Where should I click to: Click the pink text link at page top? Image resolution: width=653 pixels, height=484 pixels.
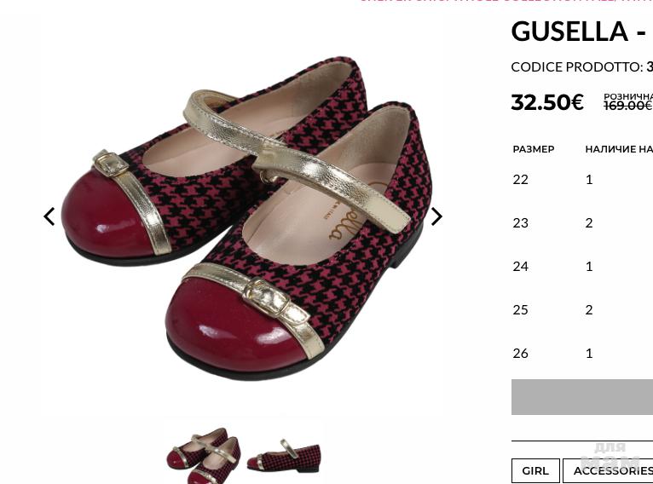point(506,1)
